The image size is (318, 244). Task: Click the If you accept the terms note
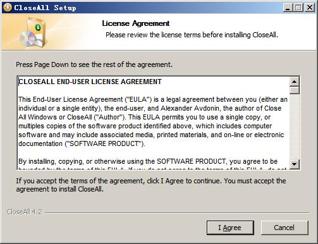(151, 185)
